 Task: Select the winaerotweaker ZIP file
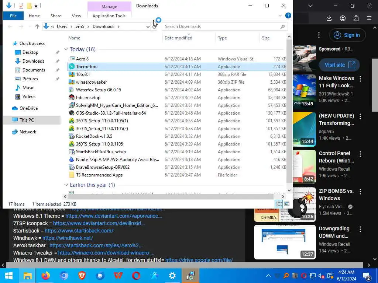click(92, 82)
